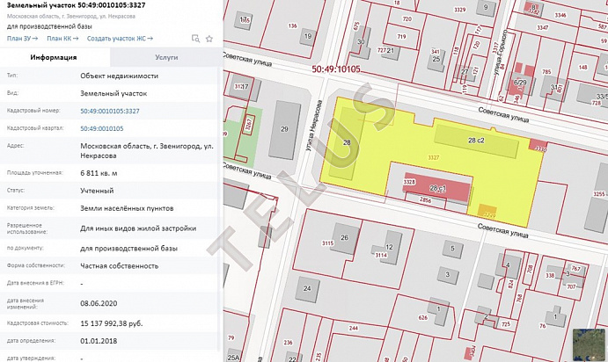
Task: Click date value 01.01.2018
Action: [99, 341]
